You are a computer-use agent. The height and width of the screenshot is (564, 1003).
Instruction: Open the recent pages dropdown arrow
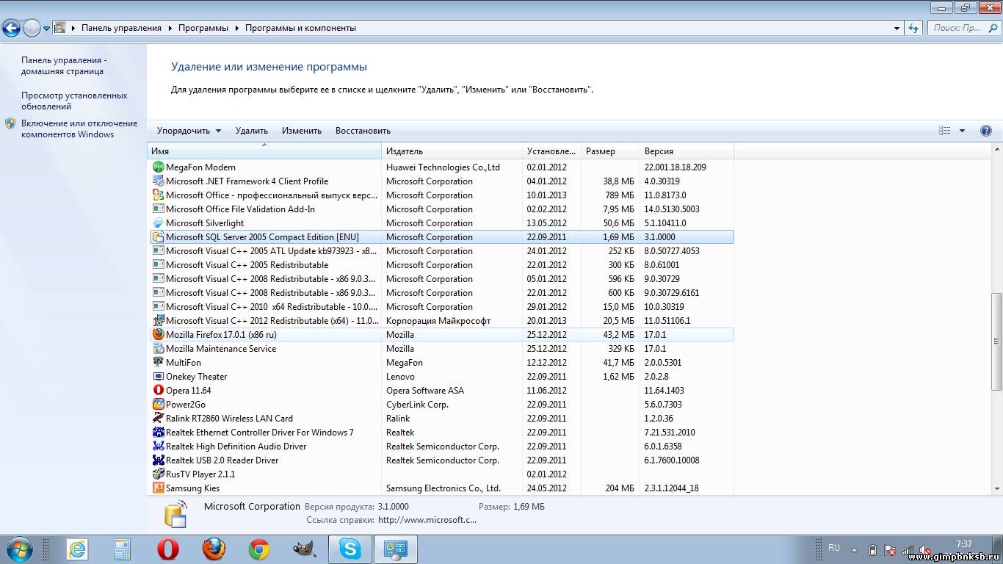click(x=46, y=28)
